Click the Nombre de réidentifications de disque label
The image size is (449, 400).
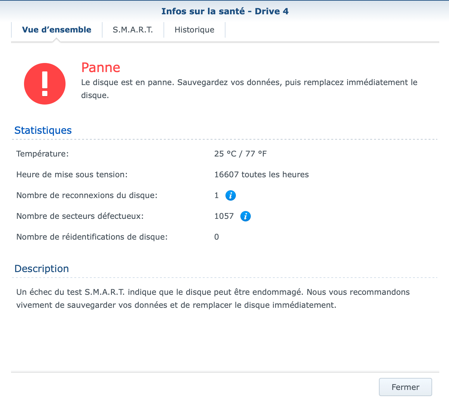click(92, 237)
